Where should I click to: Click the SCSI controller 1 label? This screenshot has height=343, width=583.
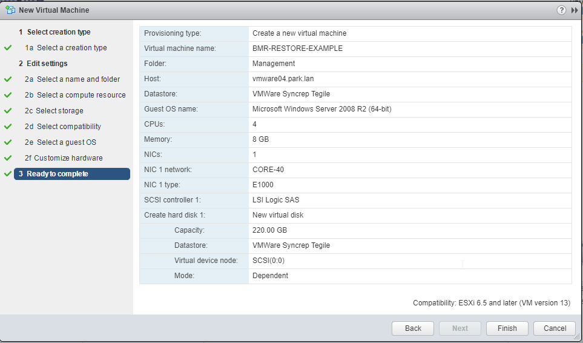point(173,200)
